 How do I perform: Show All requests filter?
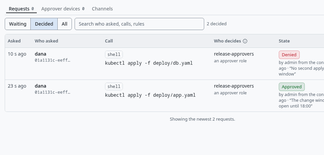(64, 24)
